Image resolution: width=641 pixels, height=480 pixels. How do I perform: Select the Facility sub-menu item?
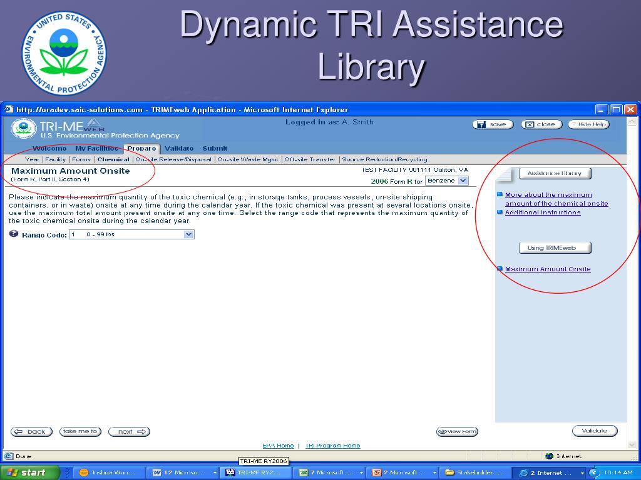click(55, 159)
